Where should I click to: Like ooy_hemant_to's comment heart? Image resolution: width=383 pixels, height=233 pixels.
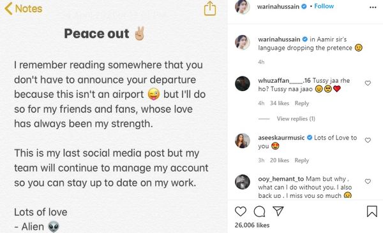(368, 181)
